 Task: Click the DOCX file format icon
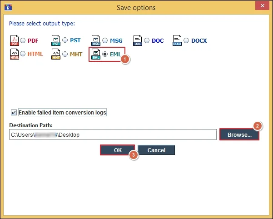point(177,40)
